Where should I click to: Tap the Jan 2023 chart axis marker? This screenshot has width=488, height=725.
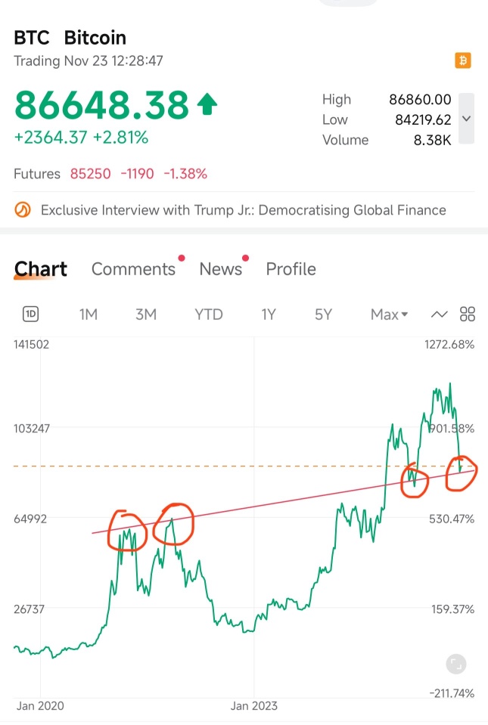254,706
